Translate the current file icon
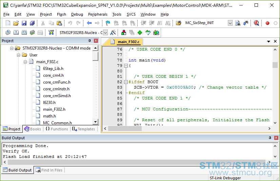The width and height of the screenshot is (280, 181). tap(8, 33)
